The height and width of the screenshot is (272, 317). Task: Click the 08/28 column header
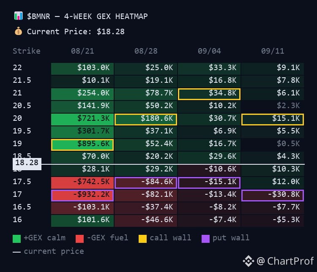click(146, 51)
